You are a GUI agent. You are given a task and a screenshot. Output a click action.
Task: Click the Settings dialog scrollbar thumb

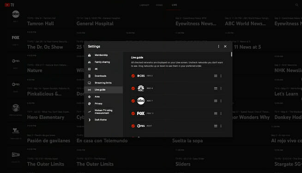[231, 54]
